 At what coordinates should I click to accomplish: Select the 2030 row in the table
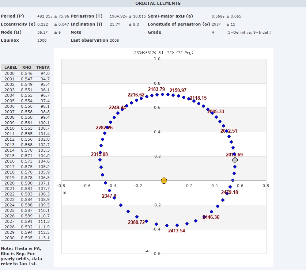(x=26, y=238)
